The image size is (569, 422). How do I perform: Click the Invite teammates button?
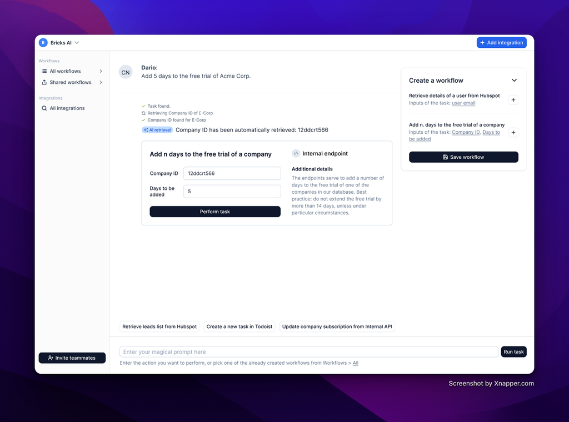[x=72, y=358]
